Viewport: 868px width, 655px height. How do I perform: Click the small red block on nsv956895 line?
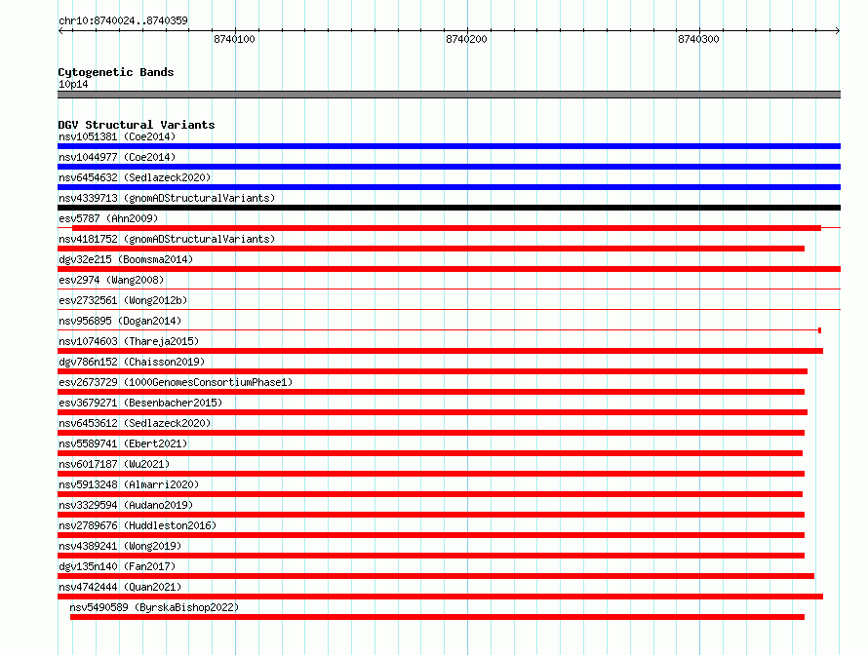tap(820, 330)
